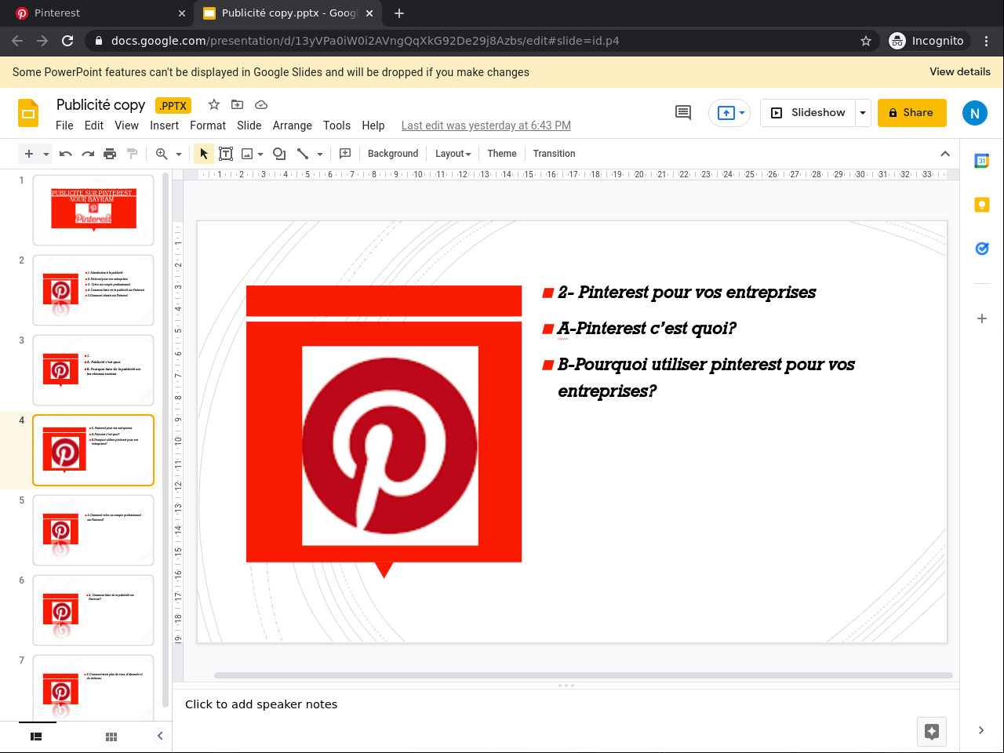Open a new browser tab

click(399, 13)
